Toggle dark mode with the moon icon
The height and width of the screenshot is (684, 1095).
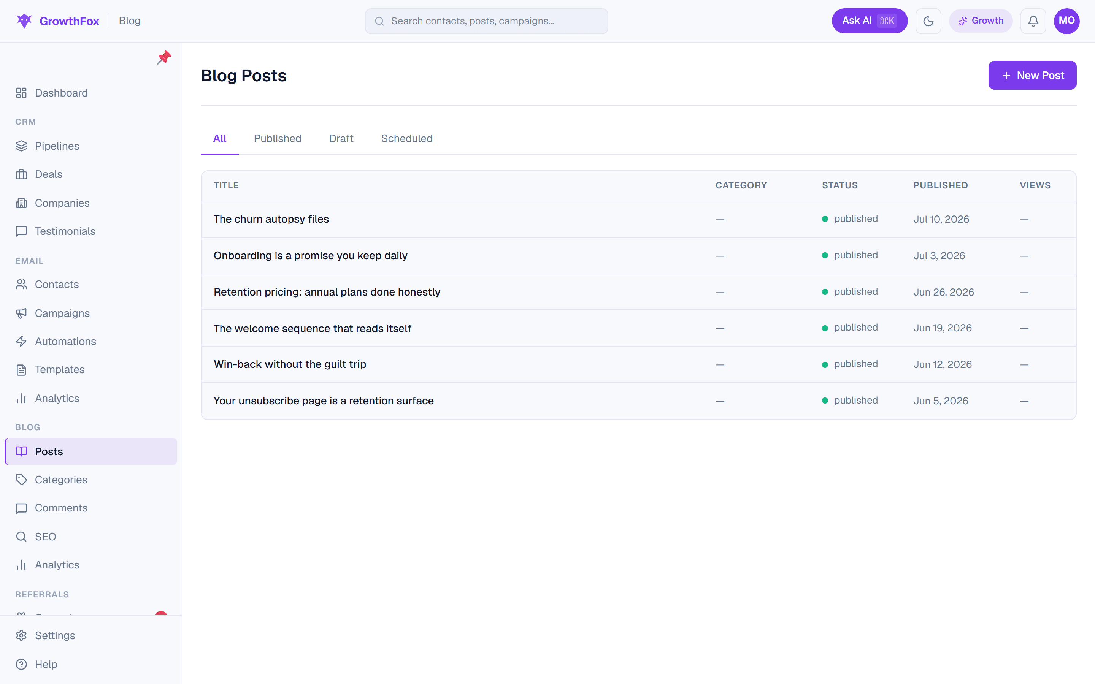click(928, 21)
